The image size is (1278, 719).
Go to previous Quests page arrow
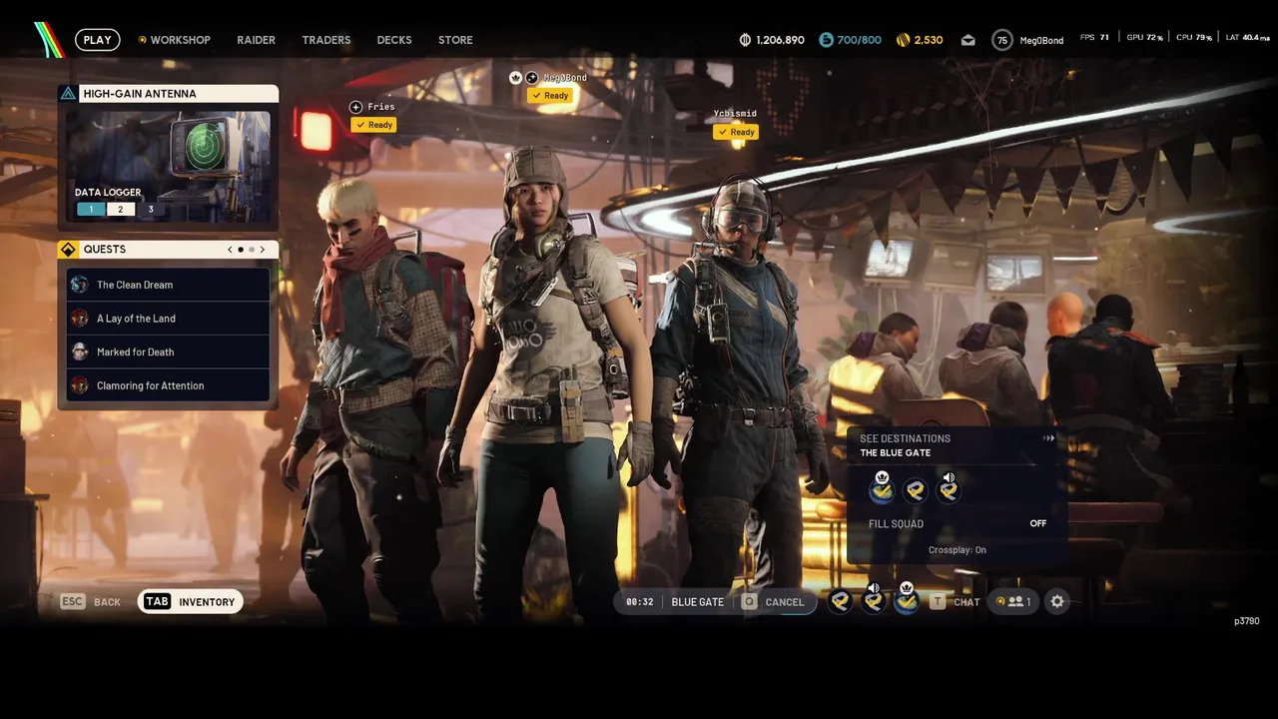(x=230, y=250)
